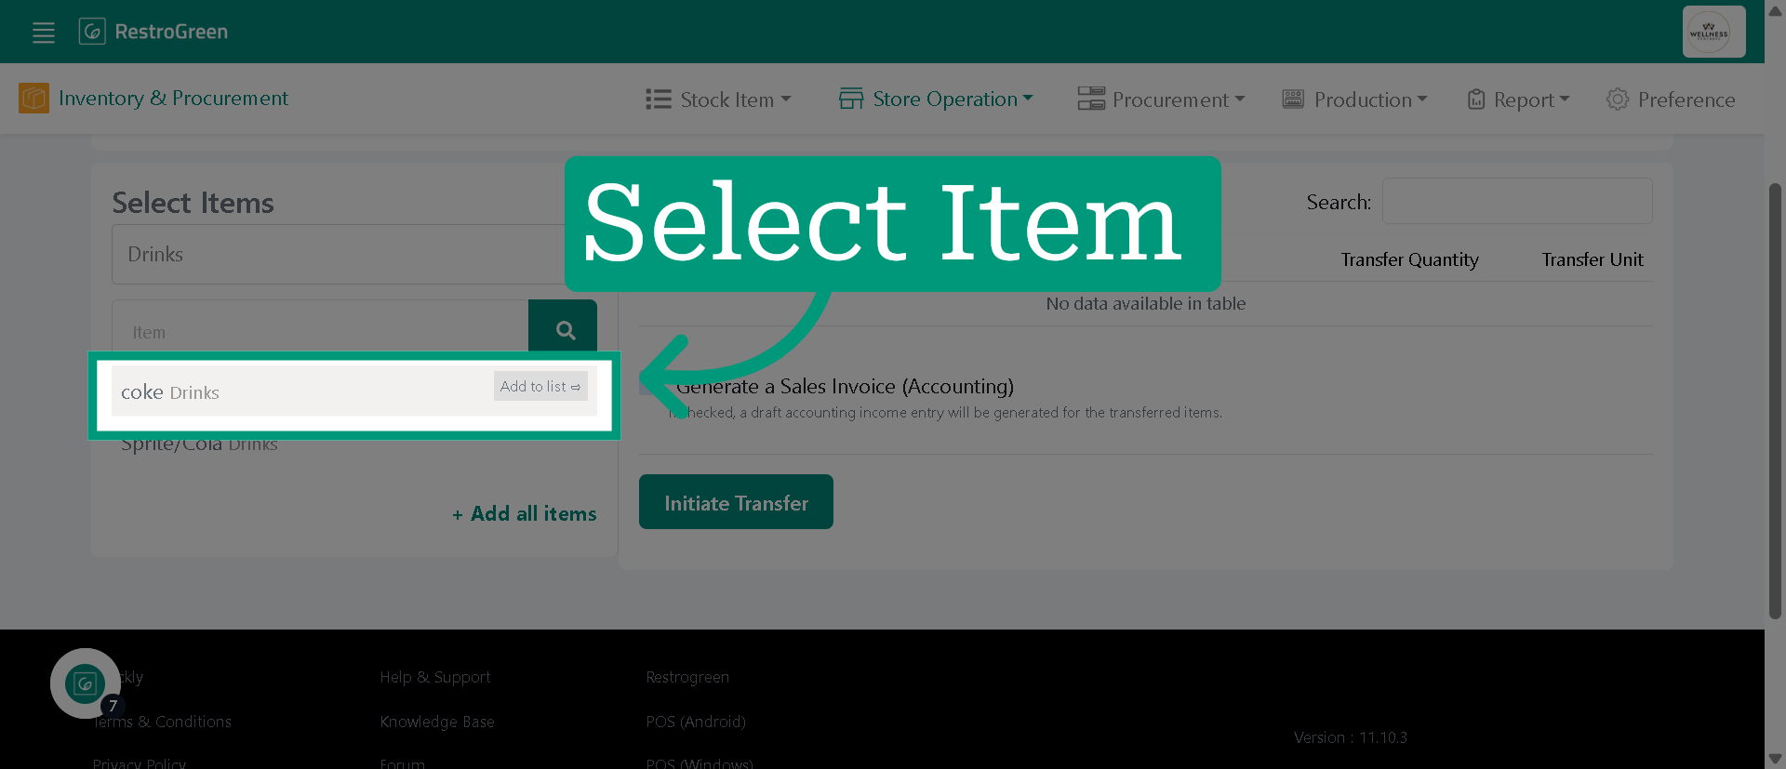Expand the Procurement dropdown menu

click(x=1161, y=99)
